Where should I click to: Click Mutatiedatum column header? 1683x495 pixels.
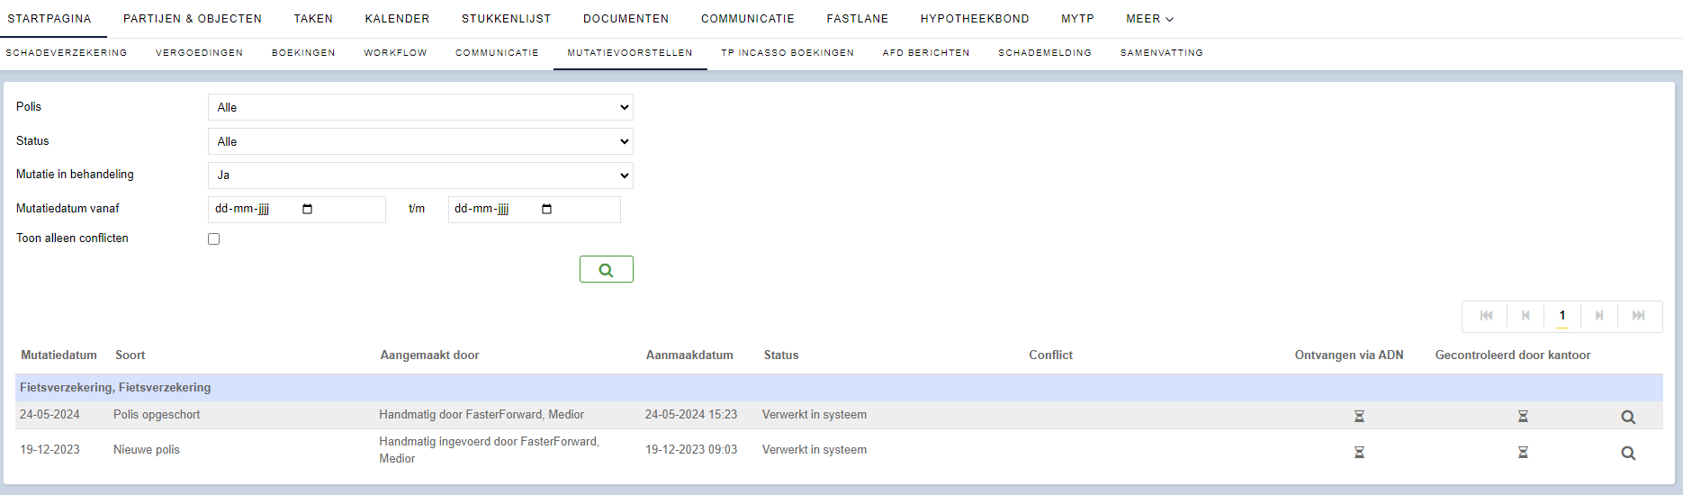[59, 355]
